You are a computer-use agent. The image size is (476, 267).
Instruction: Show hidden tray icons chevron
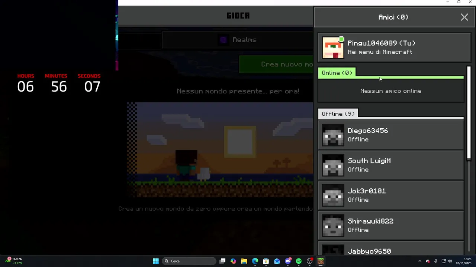coord(420,261)
